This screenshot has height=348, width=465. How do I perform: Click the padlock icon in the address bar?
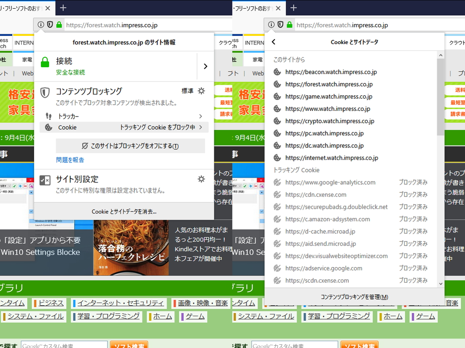tap(59, 25)
